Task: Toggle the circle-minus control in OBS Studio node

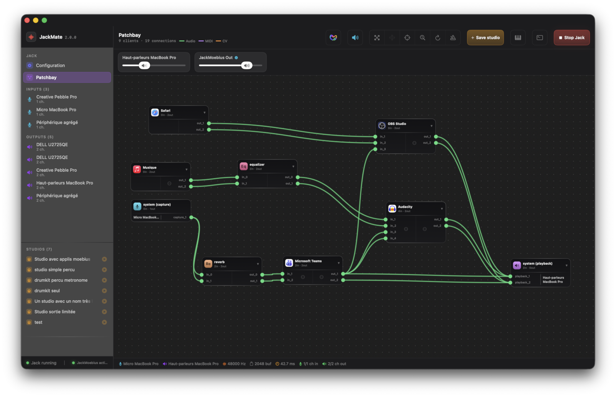Action: (x=414, y=143)
